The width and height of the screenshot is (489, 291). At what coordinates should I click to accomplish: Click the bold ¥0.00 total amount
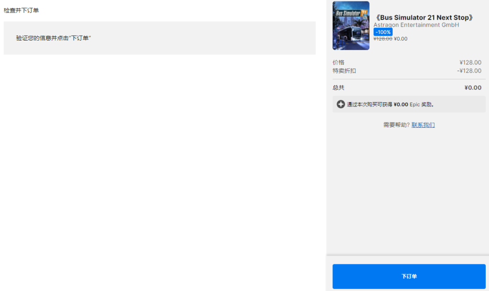click(473, 88)
